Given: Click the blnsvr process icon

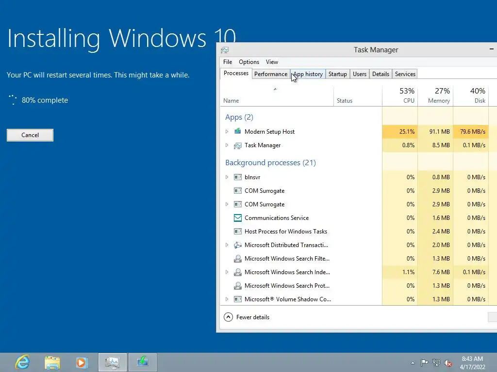Looking at the screenshot, I should [x=238, y=177].
